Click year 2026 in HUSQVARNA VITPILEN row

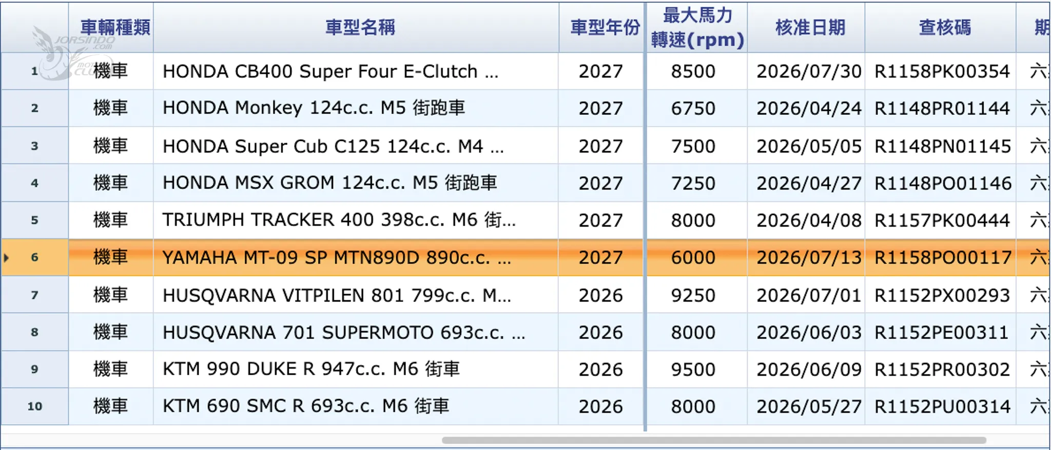coord(601,295)
